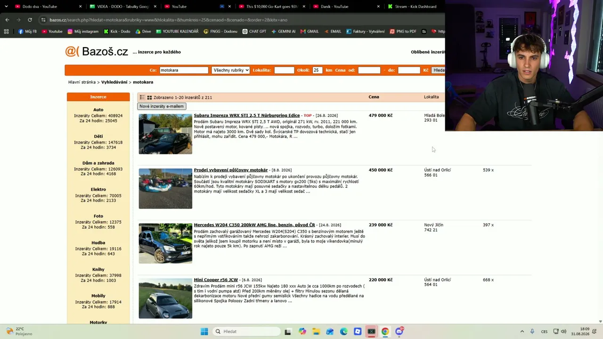
Task: Close the Danik - YouTube tab
Action: [x=379, y=7]
